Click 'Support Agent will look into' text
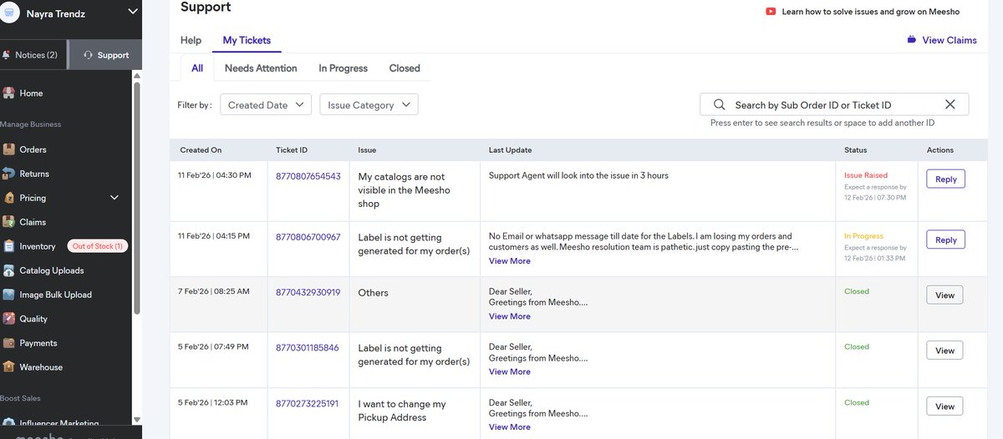Image resolution: width=1003 pixels, height=439 pixels. [578, 176]
